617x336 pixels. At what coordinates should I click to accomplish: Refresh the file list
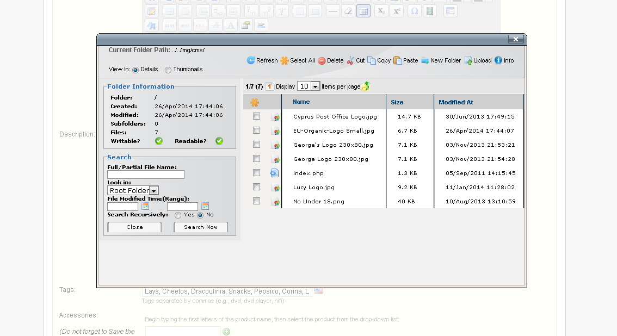(x=262, y=60)
